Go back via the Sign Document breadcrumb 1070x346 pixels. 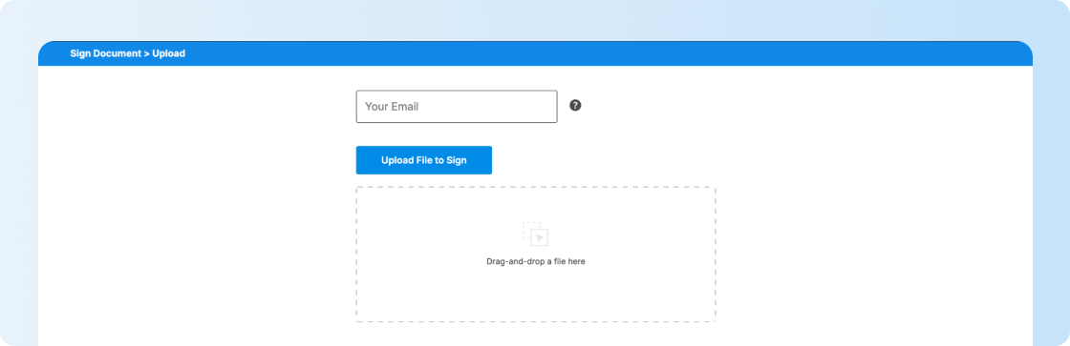pyautogui.click(x=105, y=53)
